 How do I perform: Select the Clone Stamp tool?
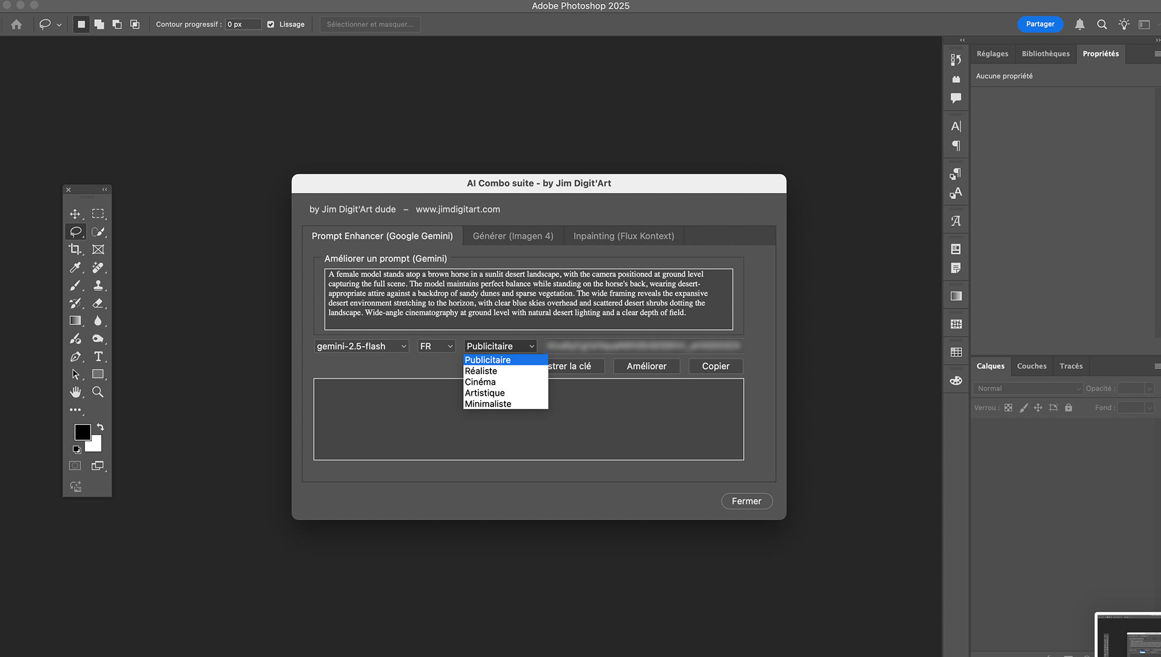click(98, 285)
